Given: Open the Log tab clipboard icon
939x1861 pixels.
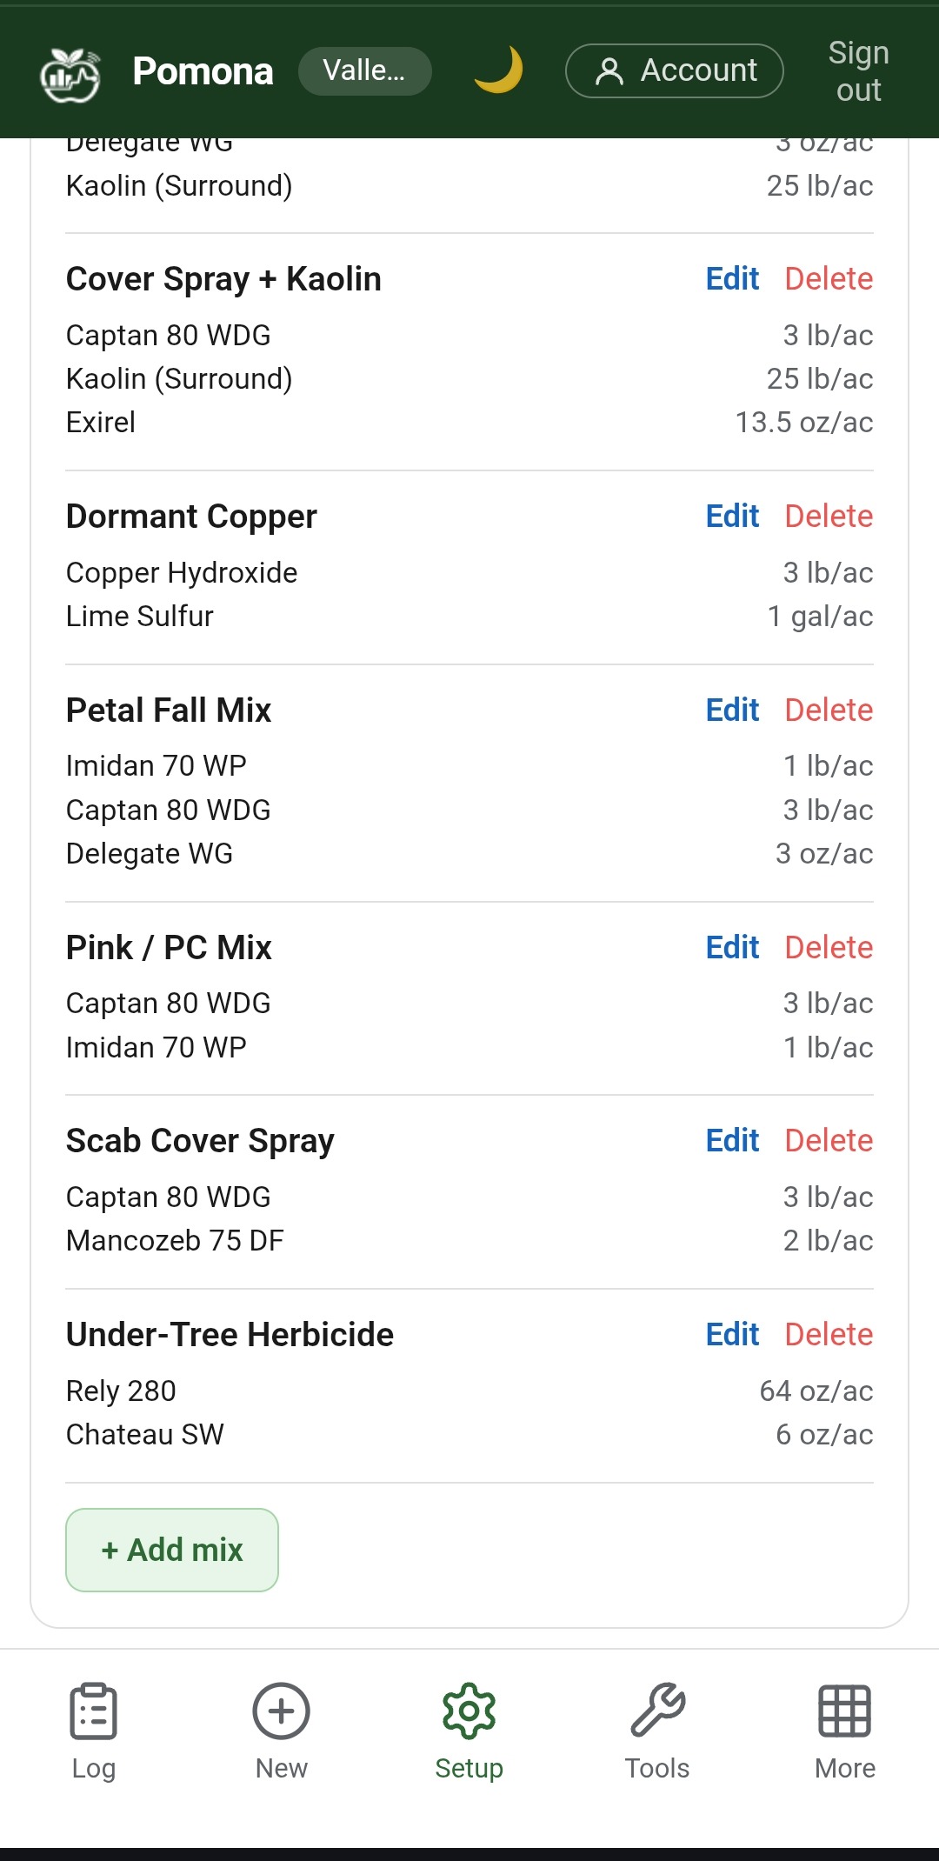Looking at the screenshot, I should click(x=93, y=1711).
